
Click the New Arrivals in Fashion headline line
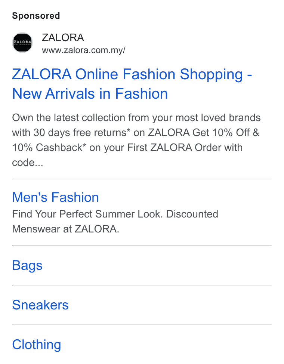click(90, 94)
